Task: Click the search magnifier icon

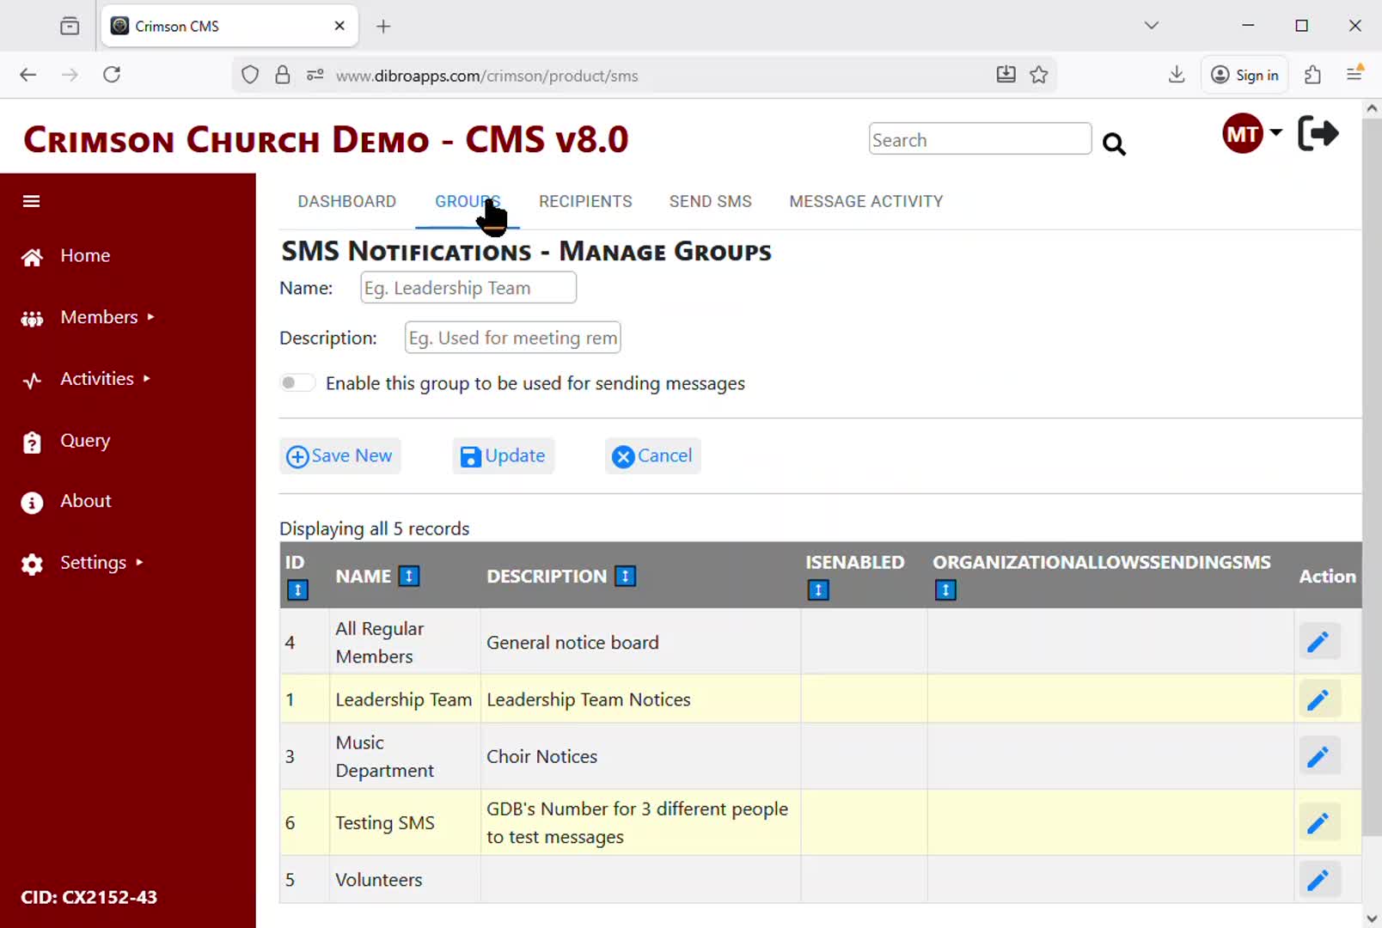Action: pos(1114,143)
